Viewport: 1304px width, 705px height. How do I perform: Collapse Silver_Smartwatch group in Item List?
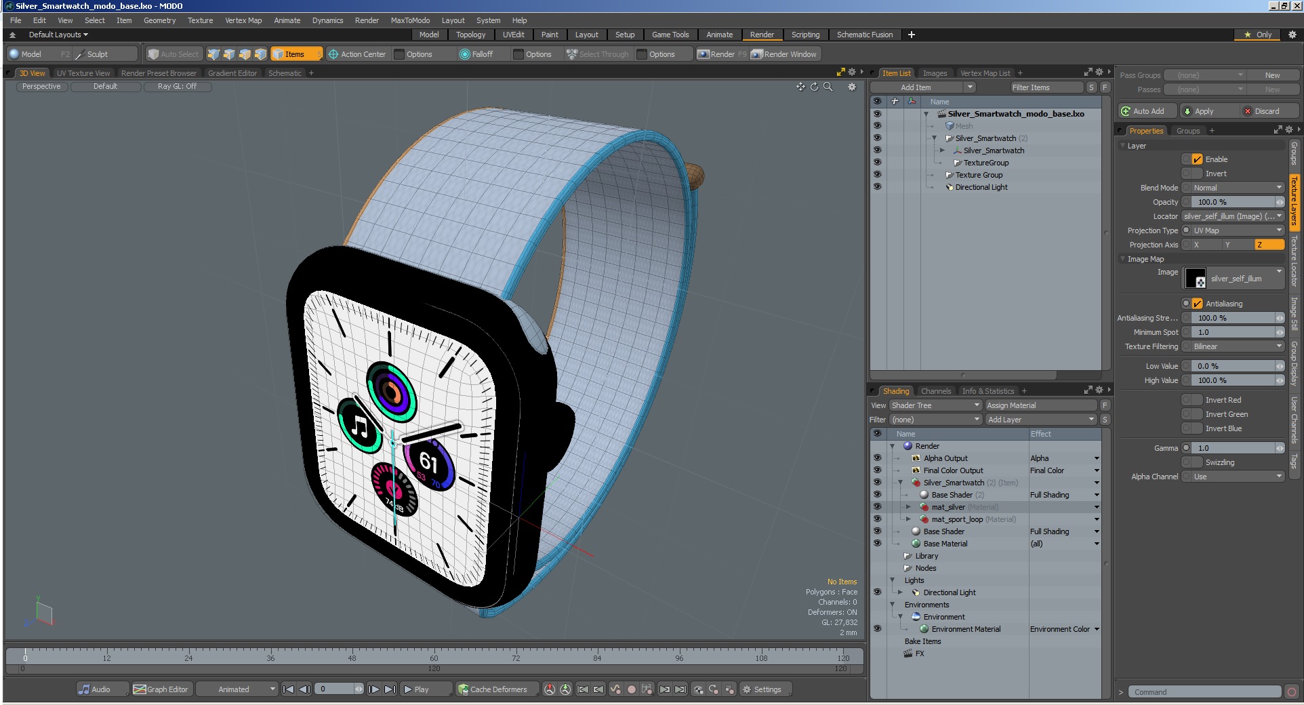(934, 138)
